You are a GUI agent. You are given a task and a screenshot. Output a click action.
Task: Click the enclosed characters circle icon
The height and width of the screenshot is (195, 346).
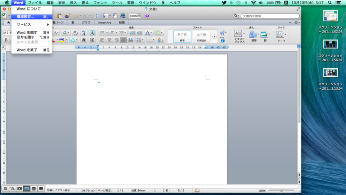click(92, 40)
